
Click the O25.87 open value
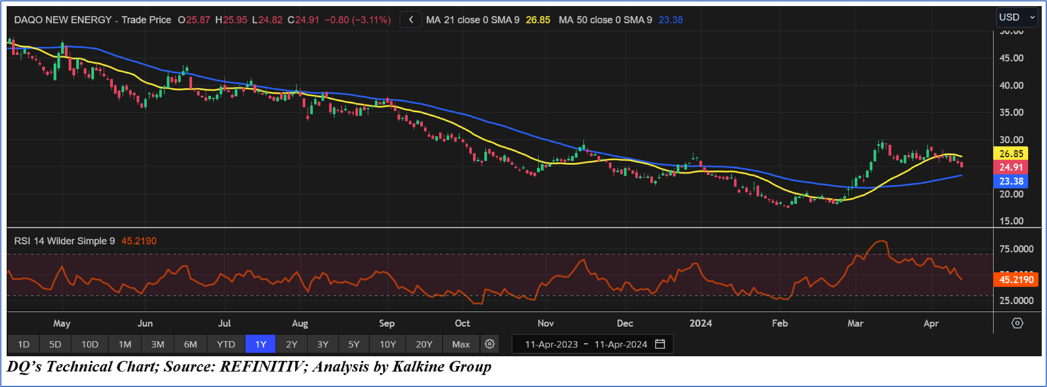coord(194,20)
